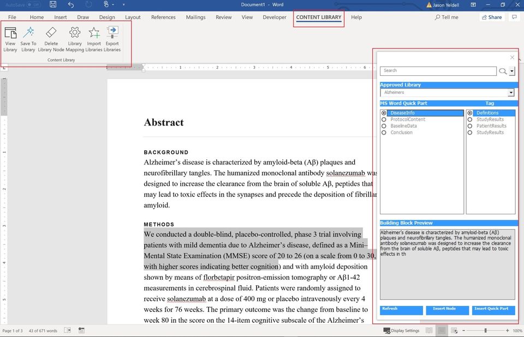Click the Building Block Preview text area
Viewport: 524px width, 337px height.
point(447,264)
